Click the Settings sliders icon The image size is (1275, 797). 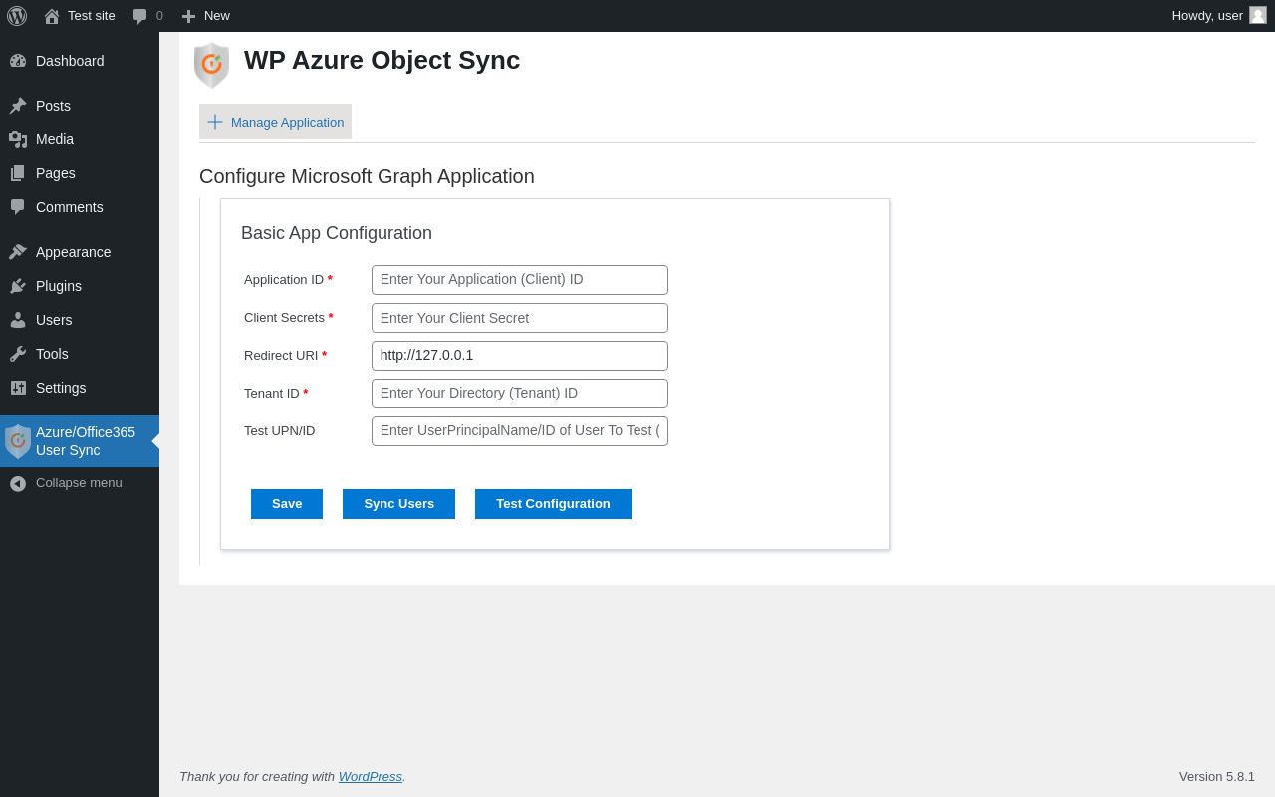18,388
